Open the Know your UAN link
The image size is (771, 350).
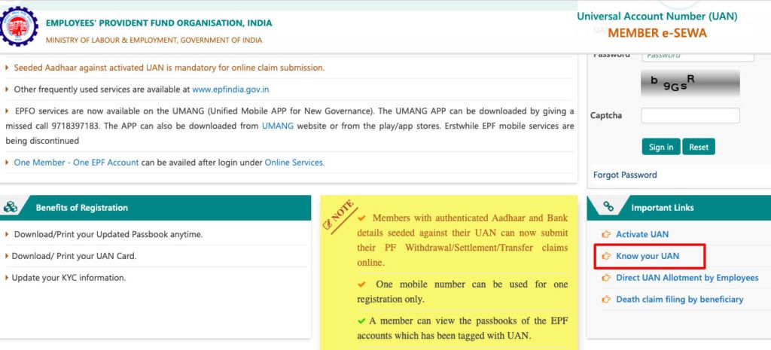click(x=648, y=256)
